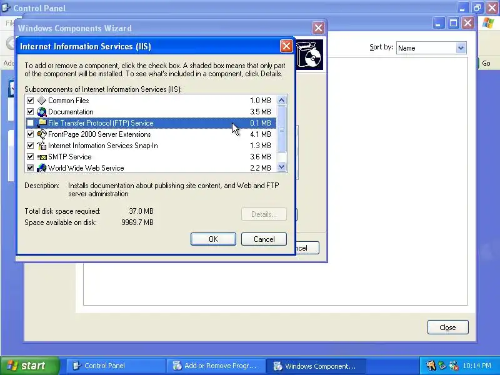Select the FrontPage 2000 Server Extensions row
The image size is (500, 375).
(151, 134)
